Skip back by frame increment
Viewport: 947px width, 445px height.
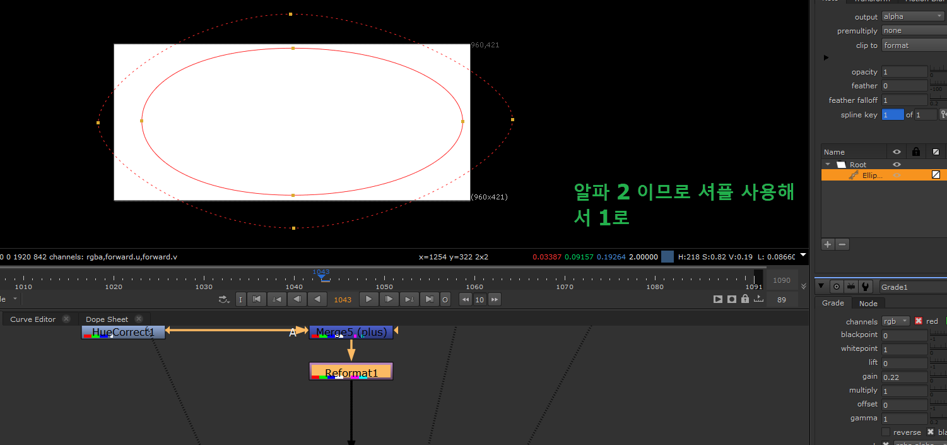(465, 299)
